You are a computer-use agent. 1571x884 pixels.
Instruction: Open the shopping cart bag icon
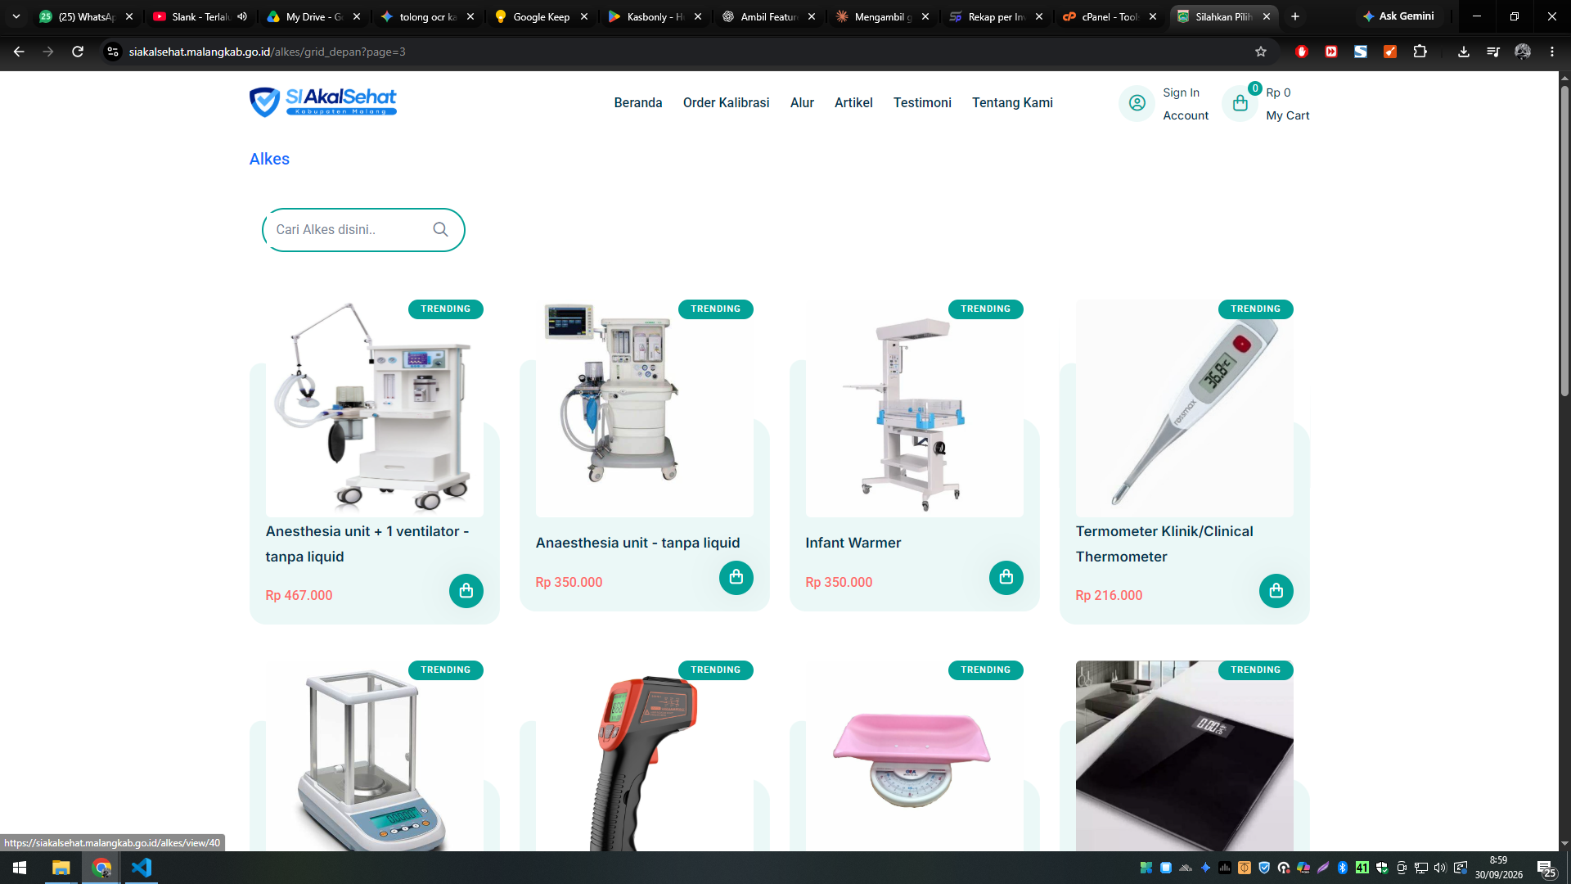coord(1240,103)
